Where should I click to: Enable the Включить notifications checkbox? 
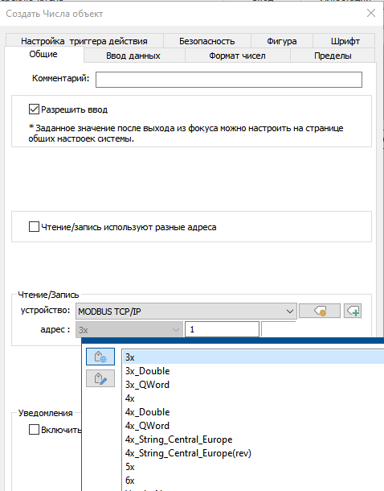[x=34, y=429]
